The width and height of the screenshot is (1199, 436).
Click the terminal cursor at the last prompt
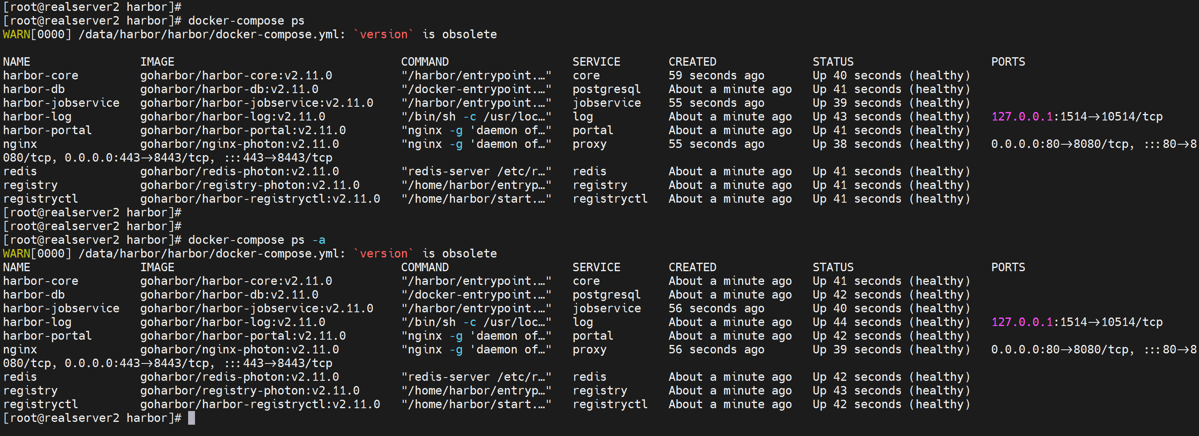tap(191, 418)
